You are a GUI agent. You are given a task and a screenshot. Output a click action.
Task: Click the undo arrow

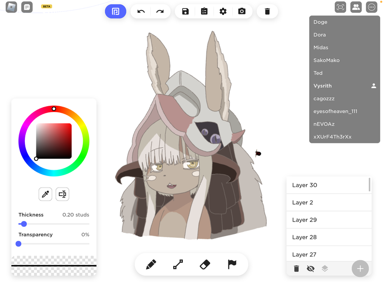click(x=141, y=11)
